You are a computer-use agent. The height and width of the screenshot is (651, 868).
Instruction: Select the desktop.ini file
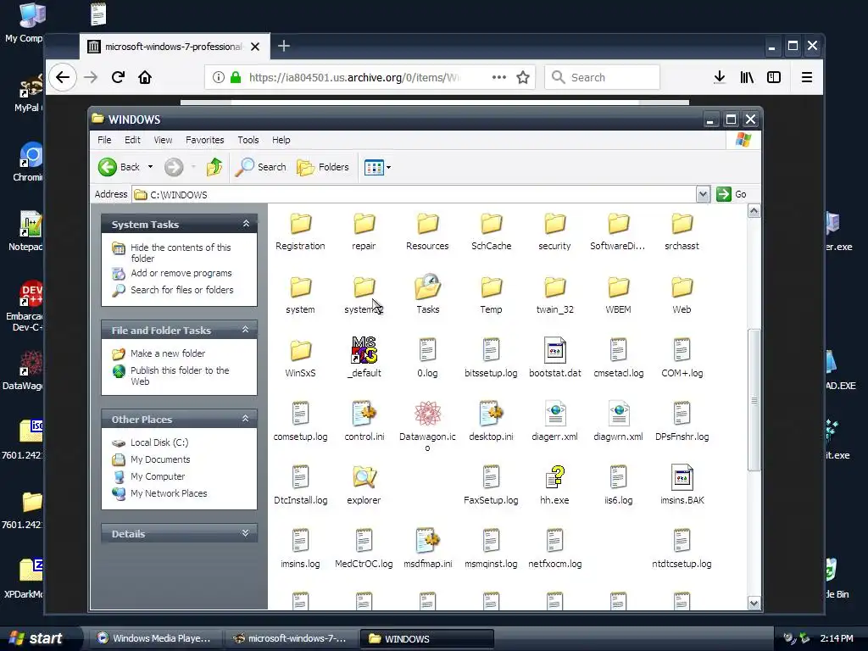[x=491, y=421]
